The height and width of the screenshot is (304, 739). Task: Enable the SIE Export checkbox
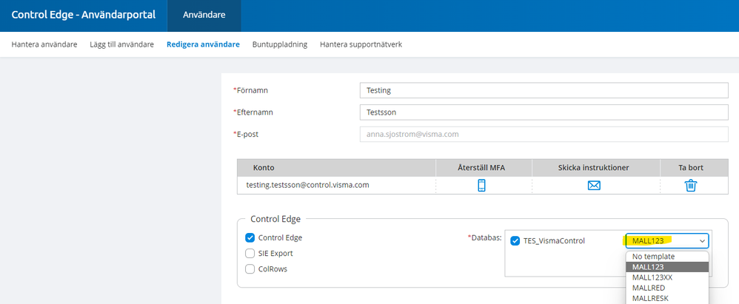pos(250,253)
